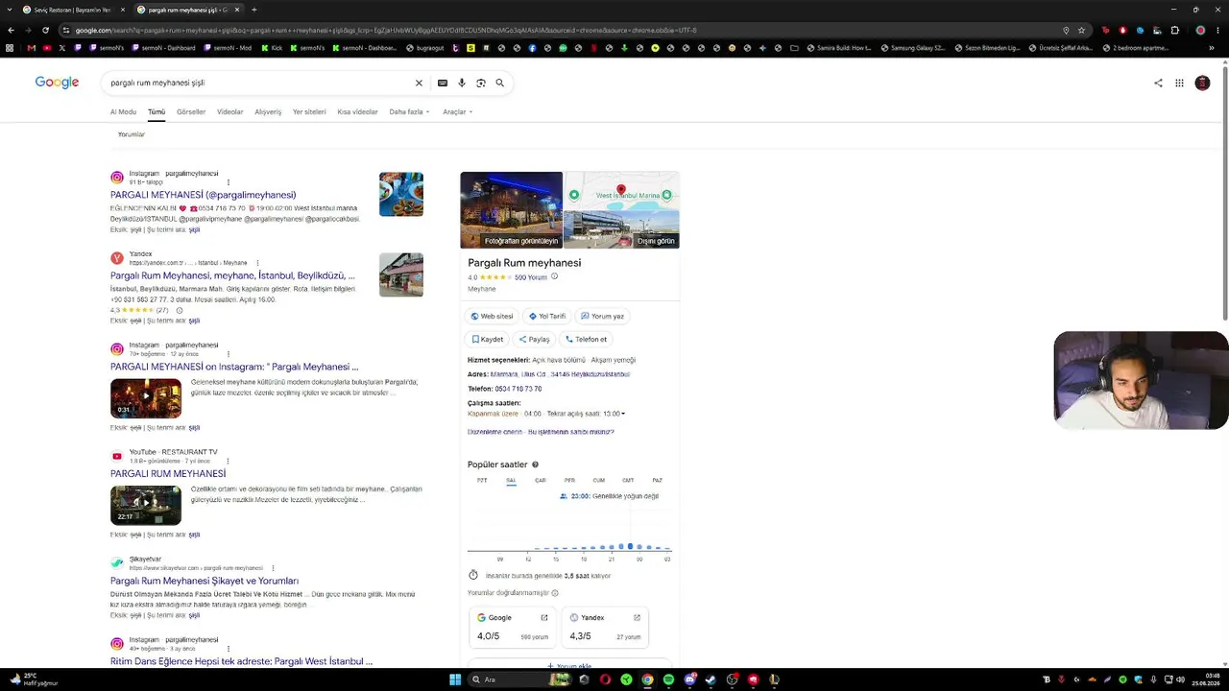The image size is (1229, 691).
Task: Open the Dışını görün street view image
Action: pyautogui.click(x=621, y=230)
